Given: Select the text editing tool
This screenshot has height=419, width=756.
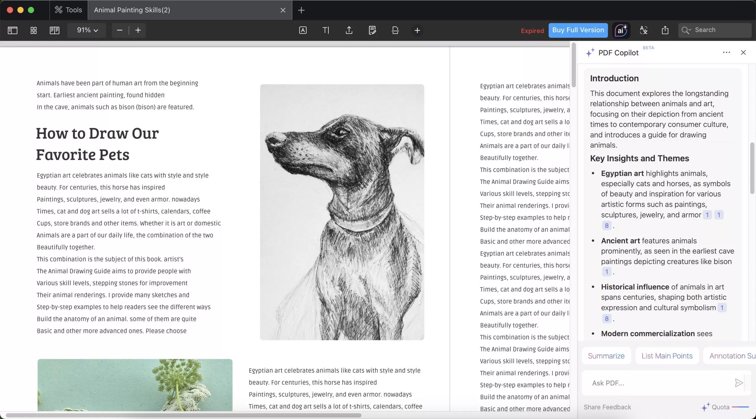Looking at the screenshot, I should tap(326, 30).
